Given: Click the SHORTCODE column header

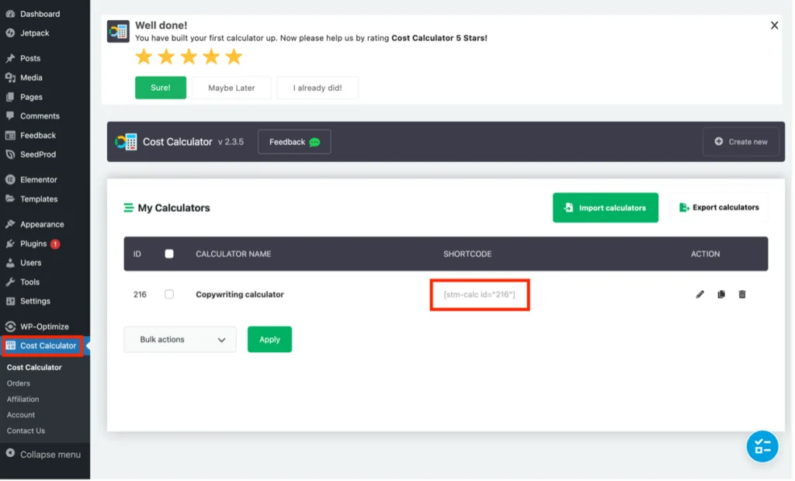Looking at the screenshot, I should point(467,254).
